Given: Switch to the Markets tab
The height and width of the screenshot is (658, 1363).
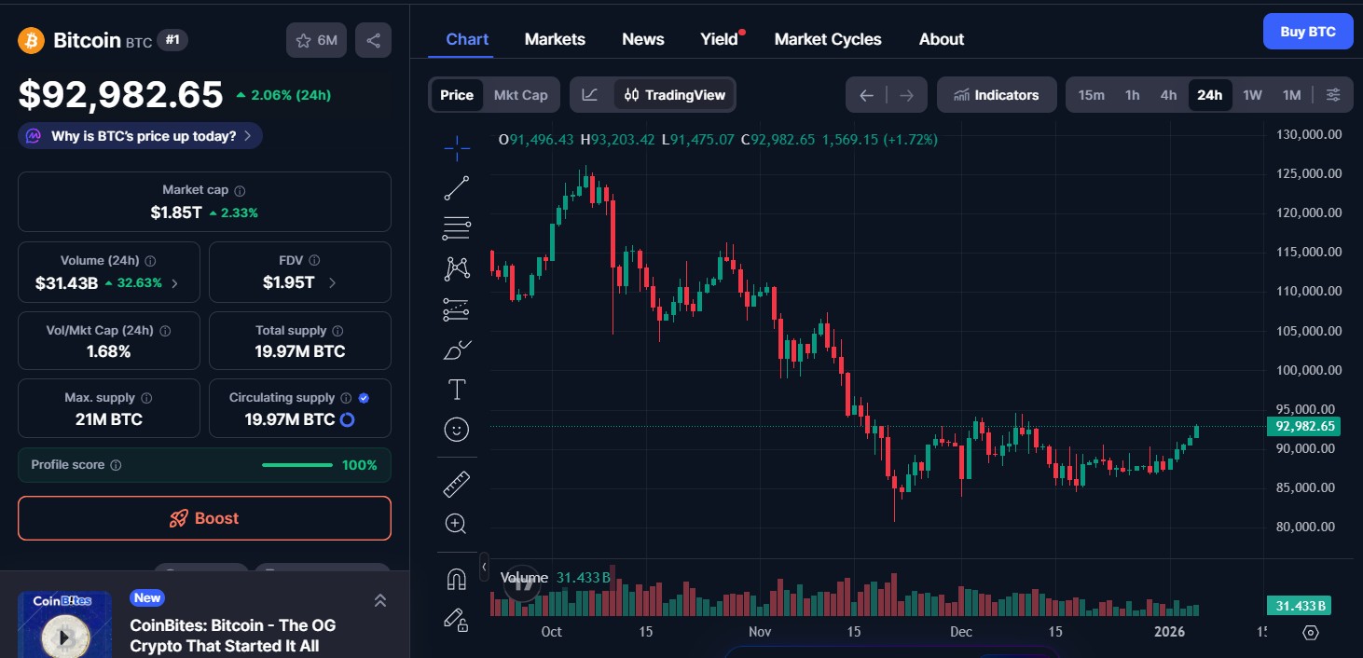Looking at the screenshot, I should (555, 39).
